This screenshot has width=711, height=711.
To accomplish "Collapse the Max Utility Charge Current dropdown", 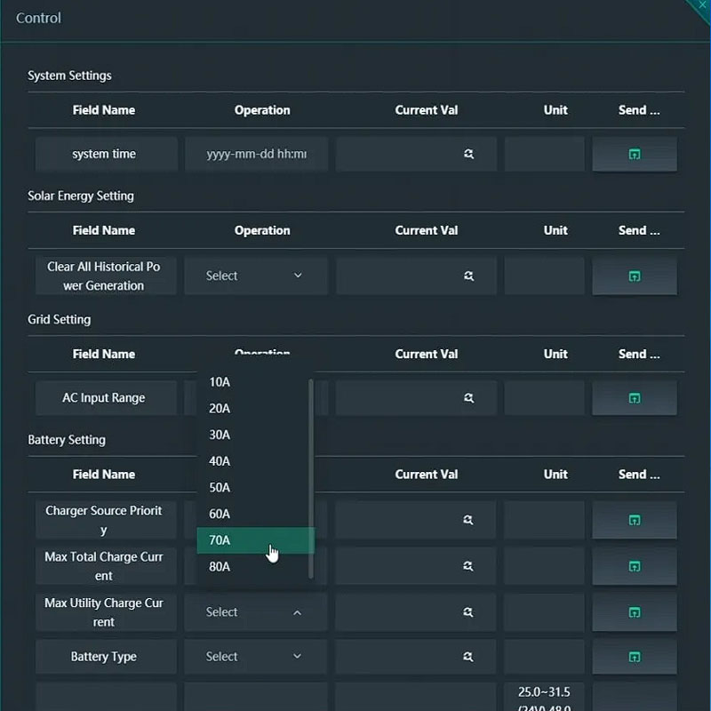I will 255,612.
